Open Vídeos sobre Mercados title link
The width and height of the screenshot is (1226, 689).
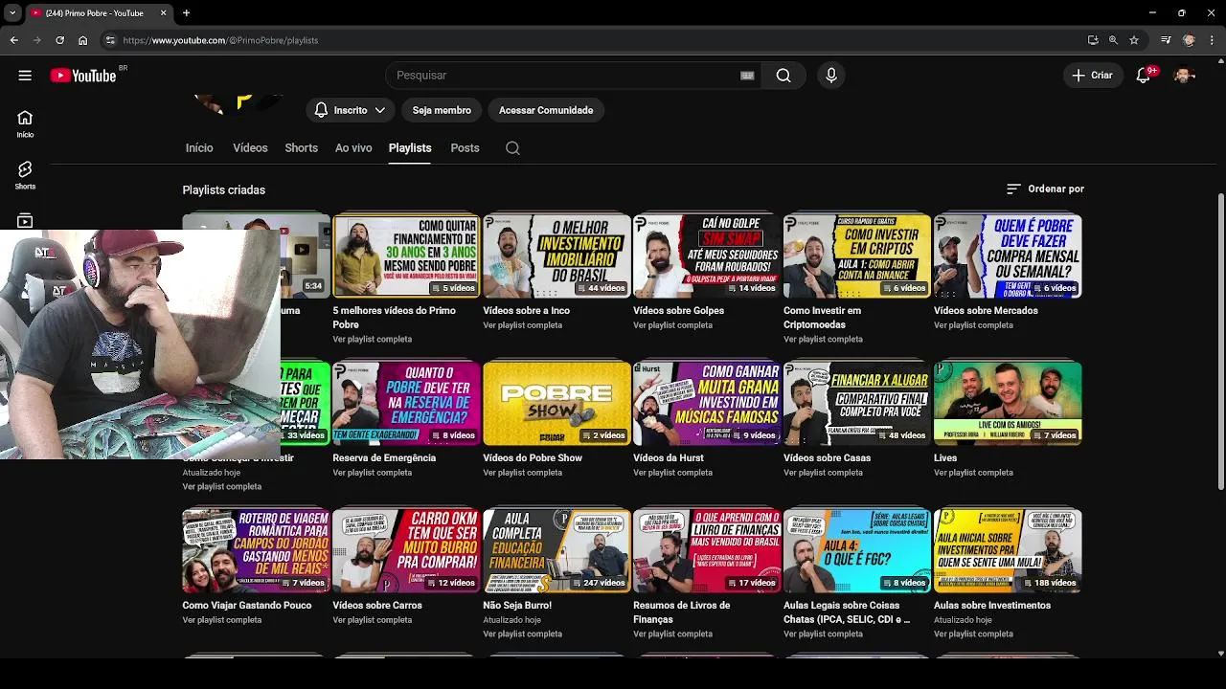986,311
